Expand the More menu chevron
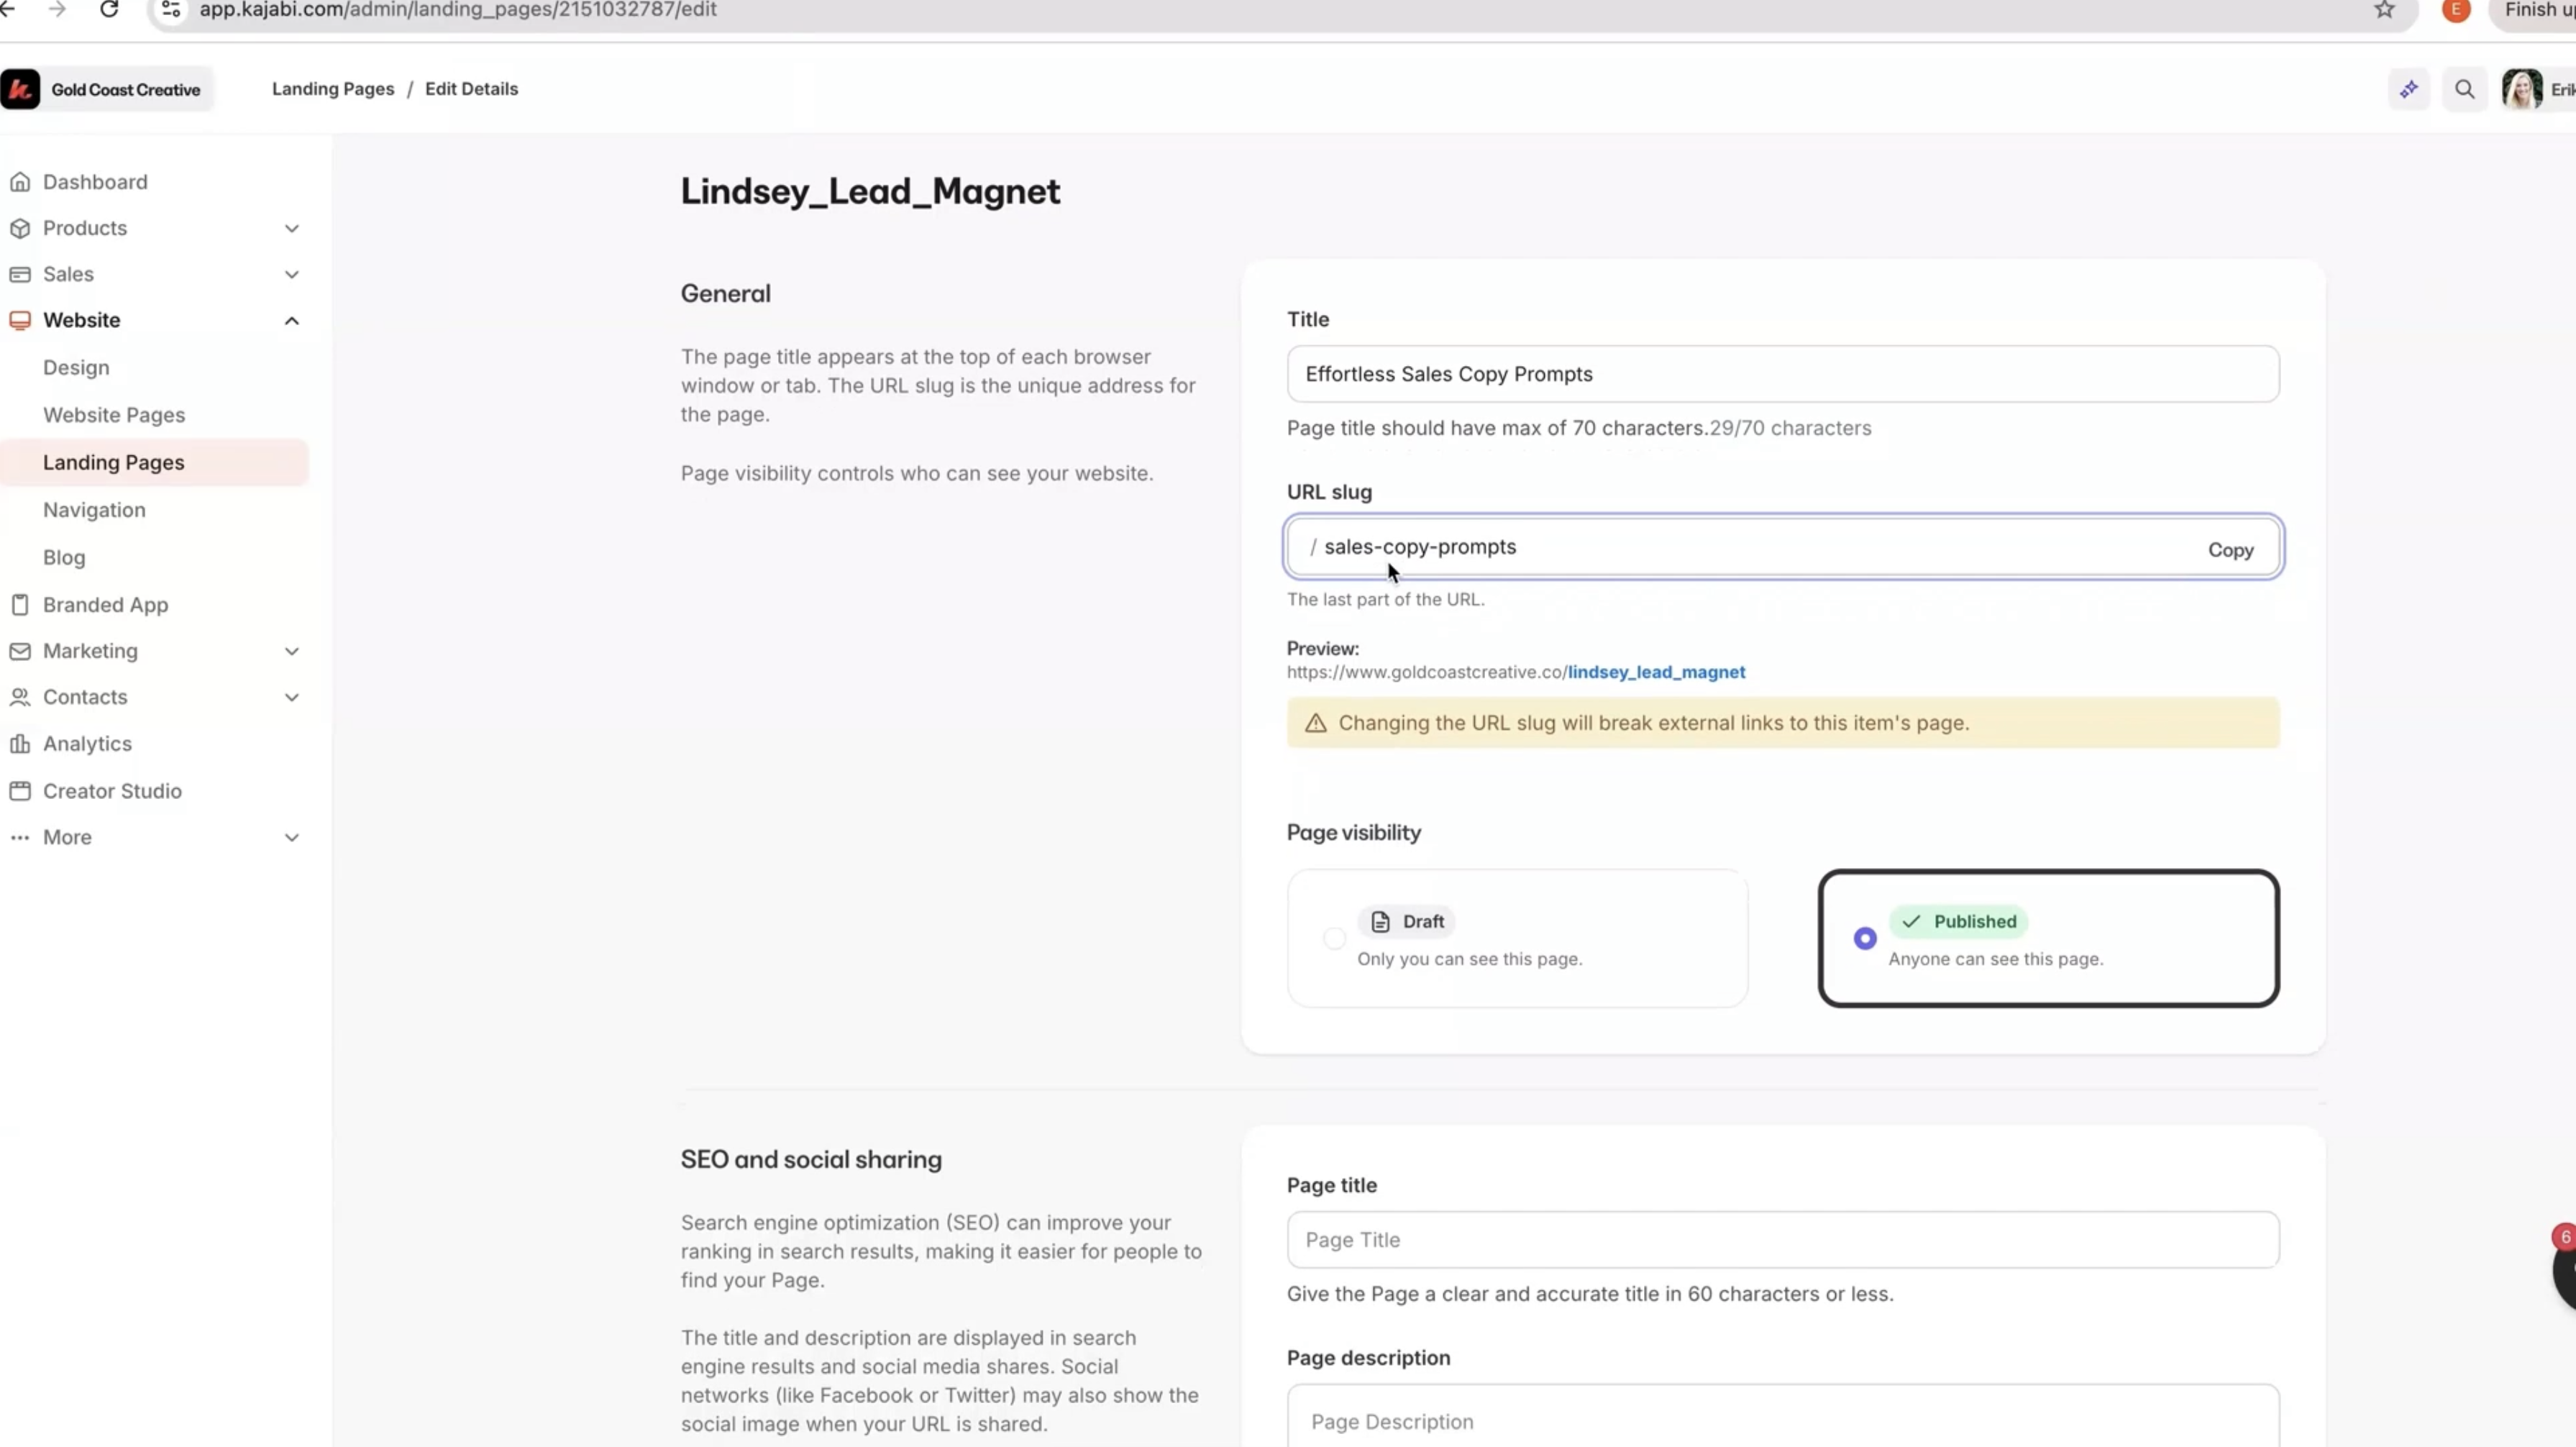Screen dimensions: 2576x1447 [x=292, y=838]
